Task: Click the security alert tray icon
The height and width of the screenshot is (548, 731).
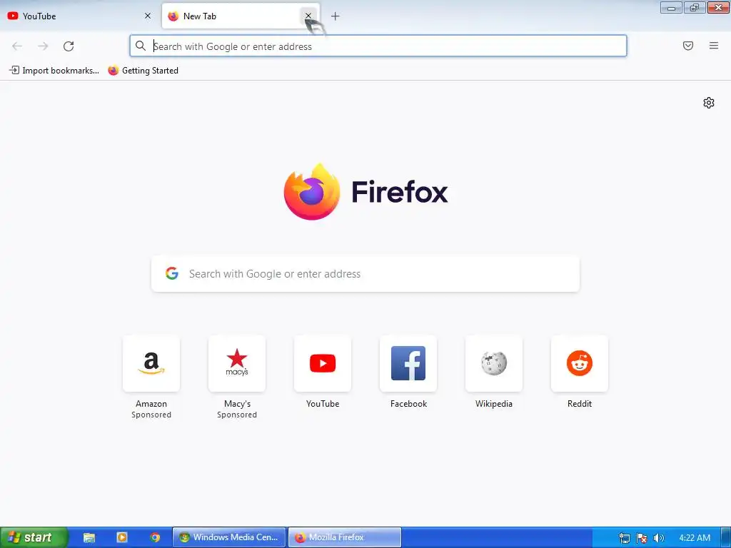Action: 642,538
